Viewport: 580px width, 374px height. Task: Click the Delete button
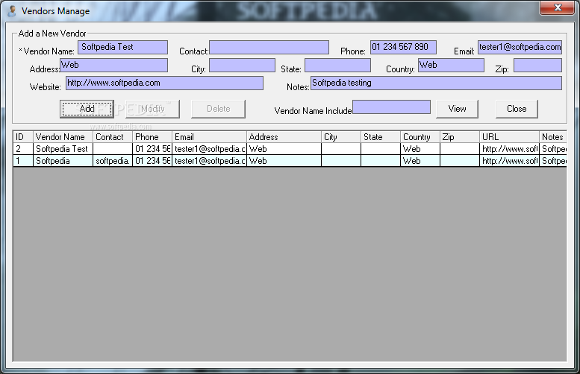(x=218, y=109)
